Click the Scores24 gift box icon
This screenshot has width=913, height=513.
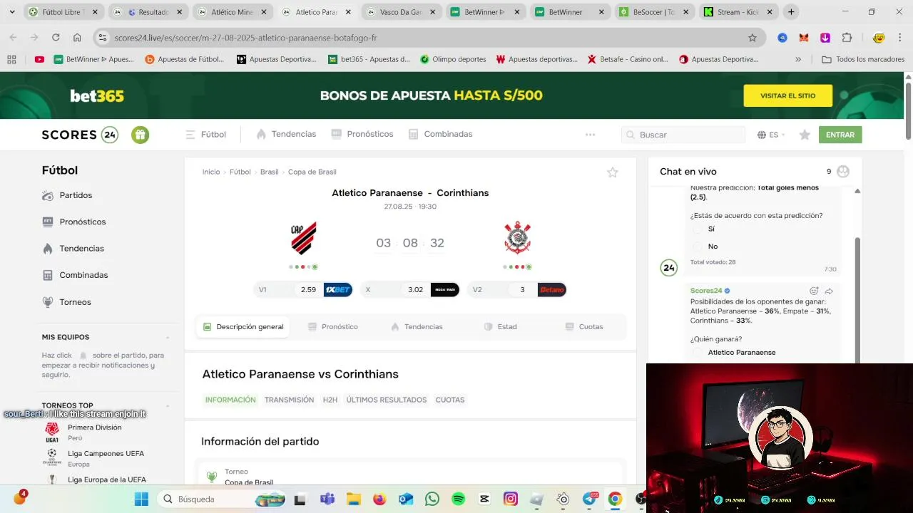point(141,135)
